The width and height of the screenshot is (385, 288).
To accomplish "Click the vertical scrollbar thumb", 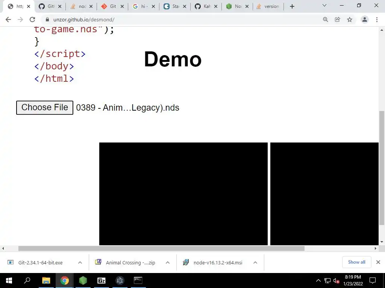I will pos(382,168).
